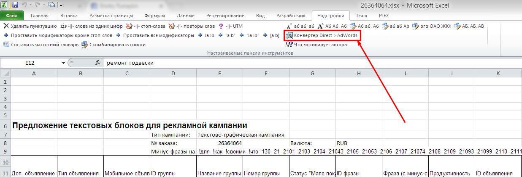Click the "повторы слов" removal icon
The height and width of the screenshot is (177, 522).
click(172, 26)
